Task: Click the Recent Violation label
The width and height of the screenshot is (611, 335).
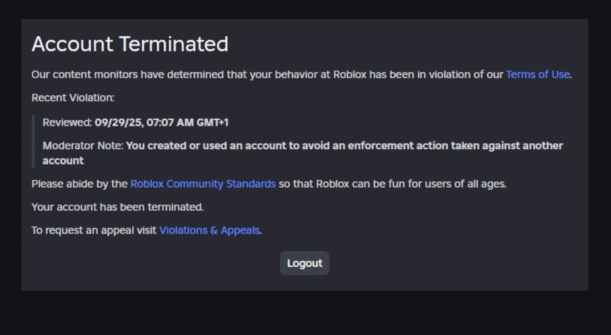Action: (73, 98)
